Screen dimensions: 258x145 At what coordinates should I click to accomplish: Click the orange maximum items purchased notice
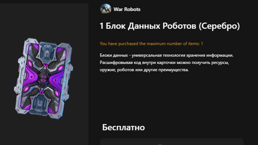coord(151,44)
